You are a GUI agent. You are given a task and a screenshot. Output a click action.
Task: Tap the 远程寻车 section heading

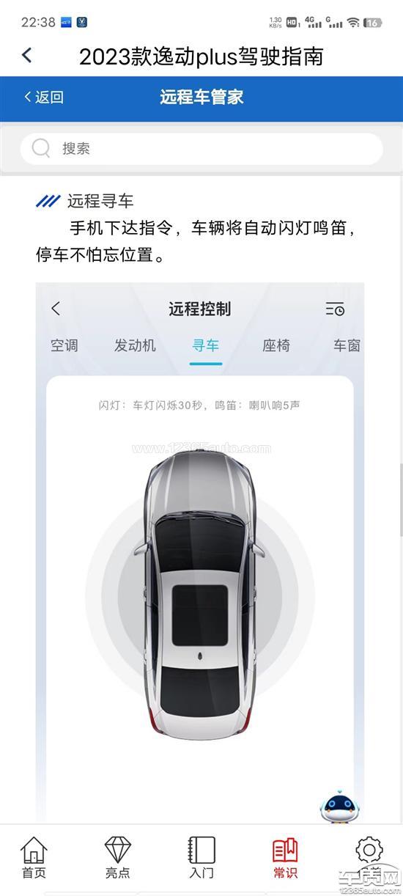click(x=100, y=202)
